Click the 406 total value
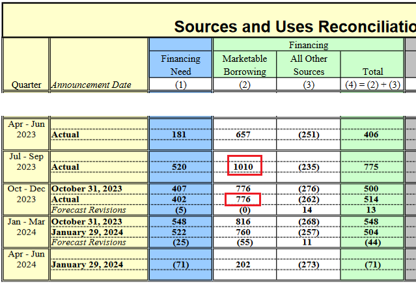The height and width of the screenshot is (287, 416). (x=372, y=135)
